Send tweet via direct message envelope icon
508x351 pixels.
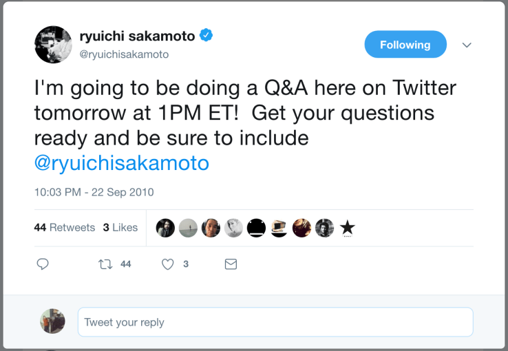(x=231, y=264)
